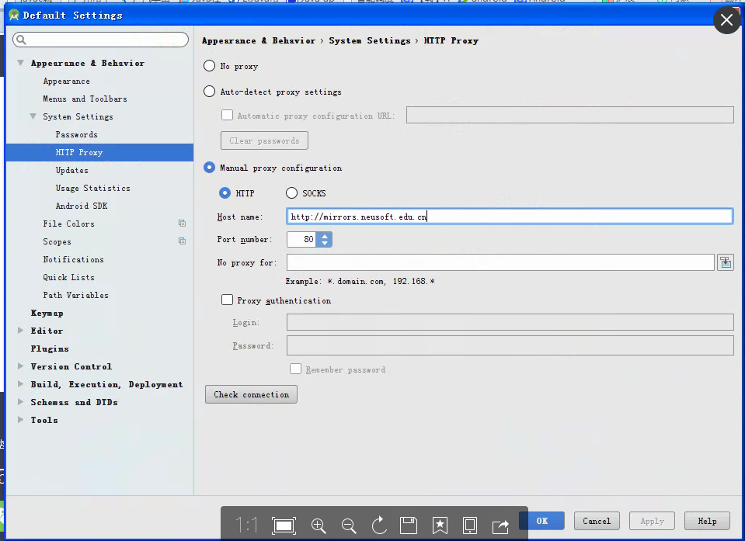Open the Keymap settings page
This screenshot has height=541, width=745.
47,313
